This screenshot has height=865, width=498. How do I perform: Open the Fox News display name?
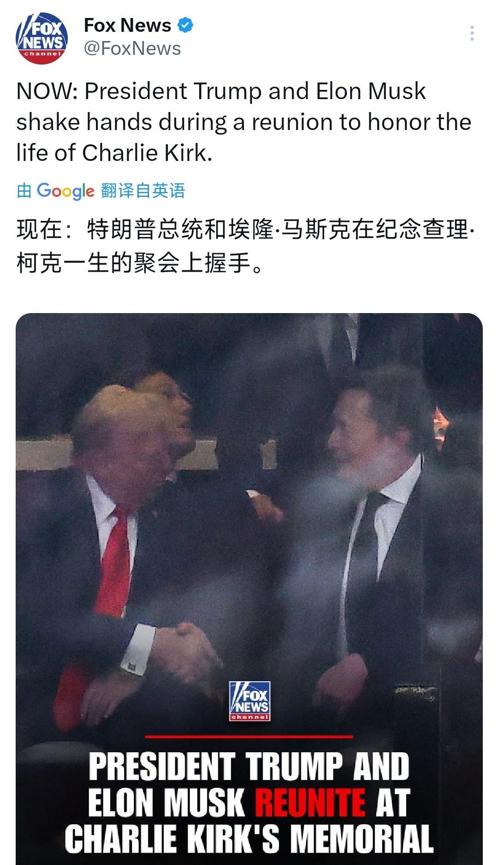[x=127, y=25]
